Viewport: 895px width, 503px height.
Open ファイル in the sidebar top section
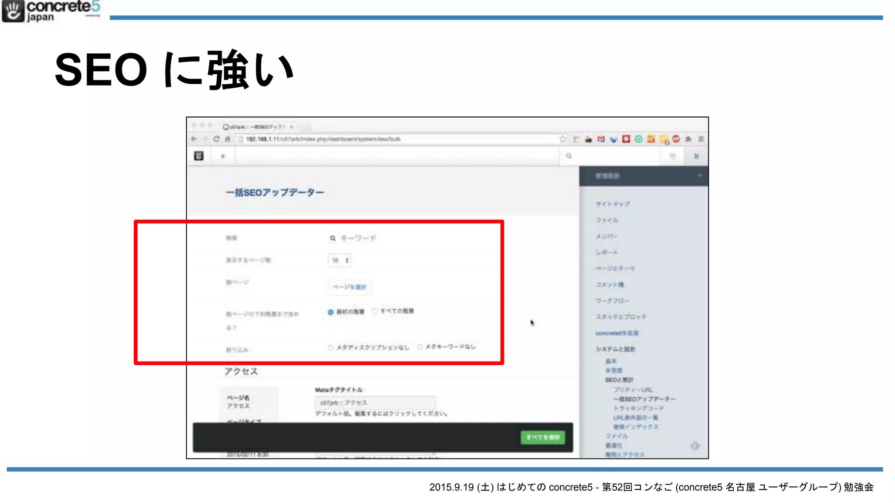click(x=607, y=220)
